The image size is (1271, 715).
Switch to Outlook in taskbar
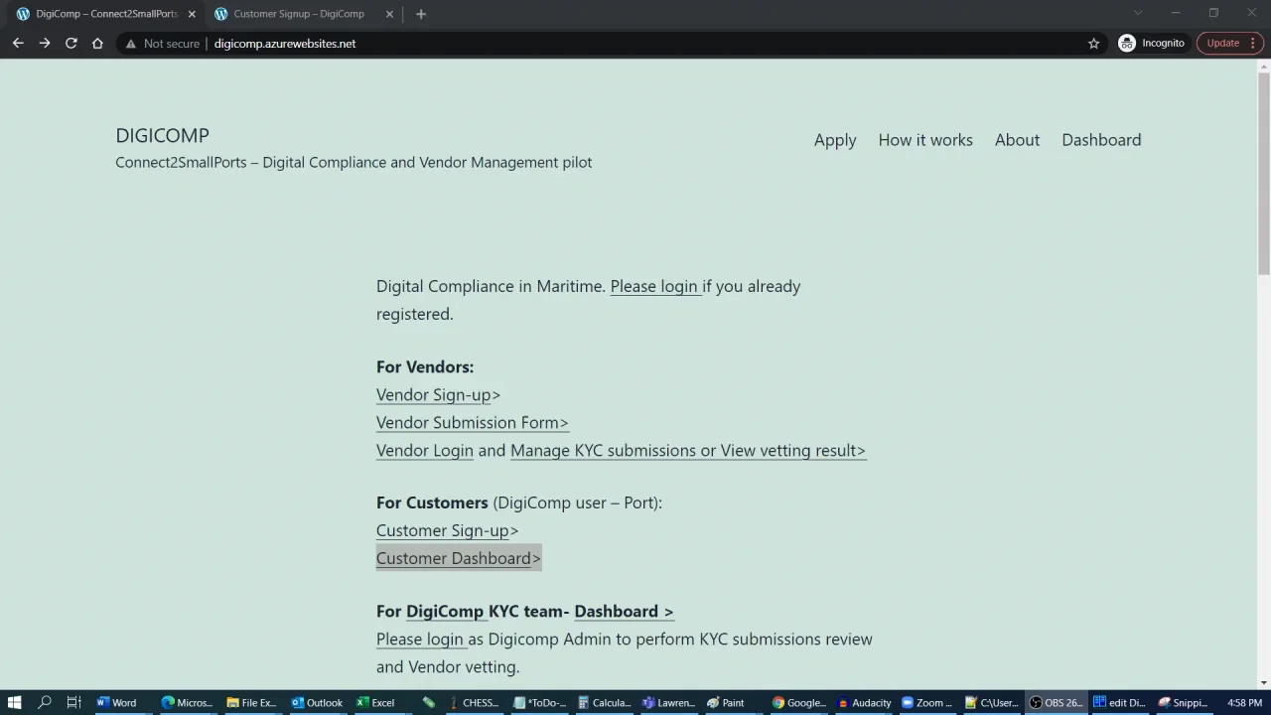point(317,702)
